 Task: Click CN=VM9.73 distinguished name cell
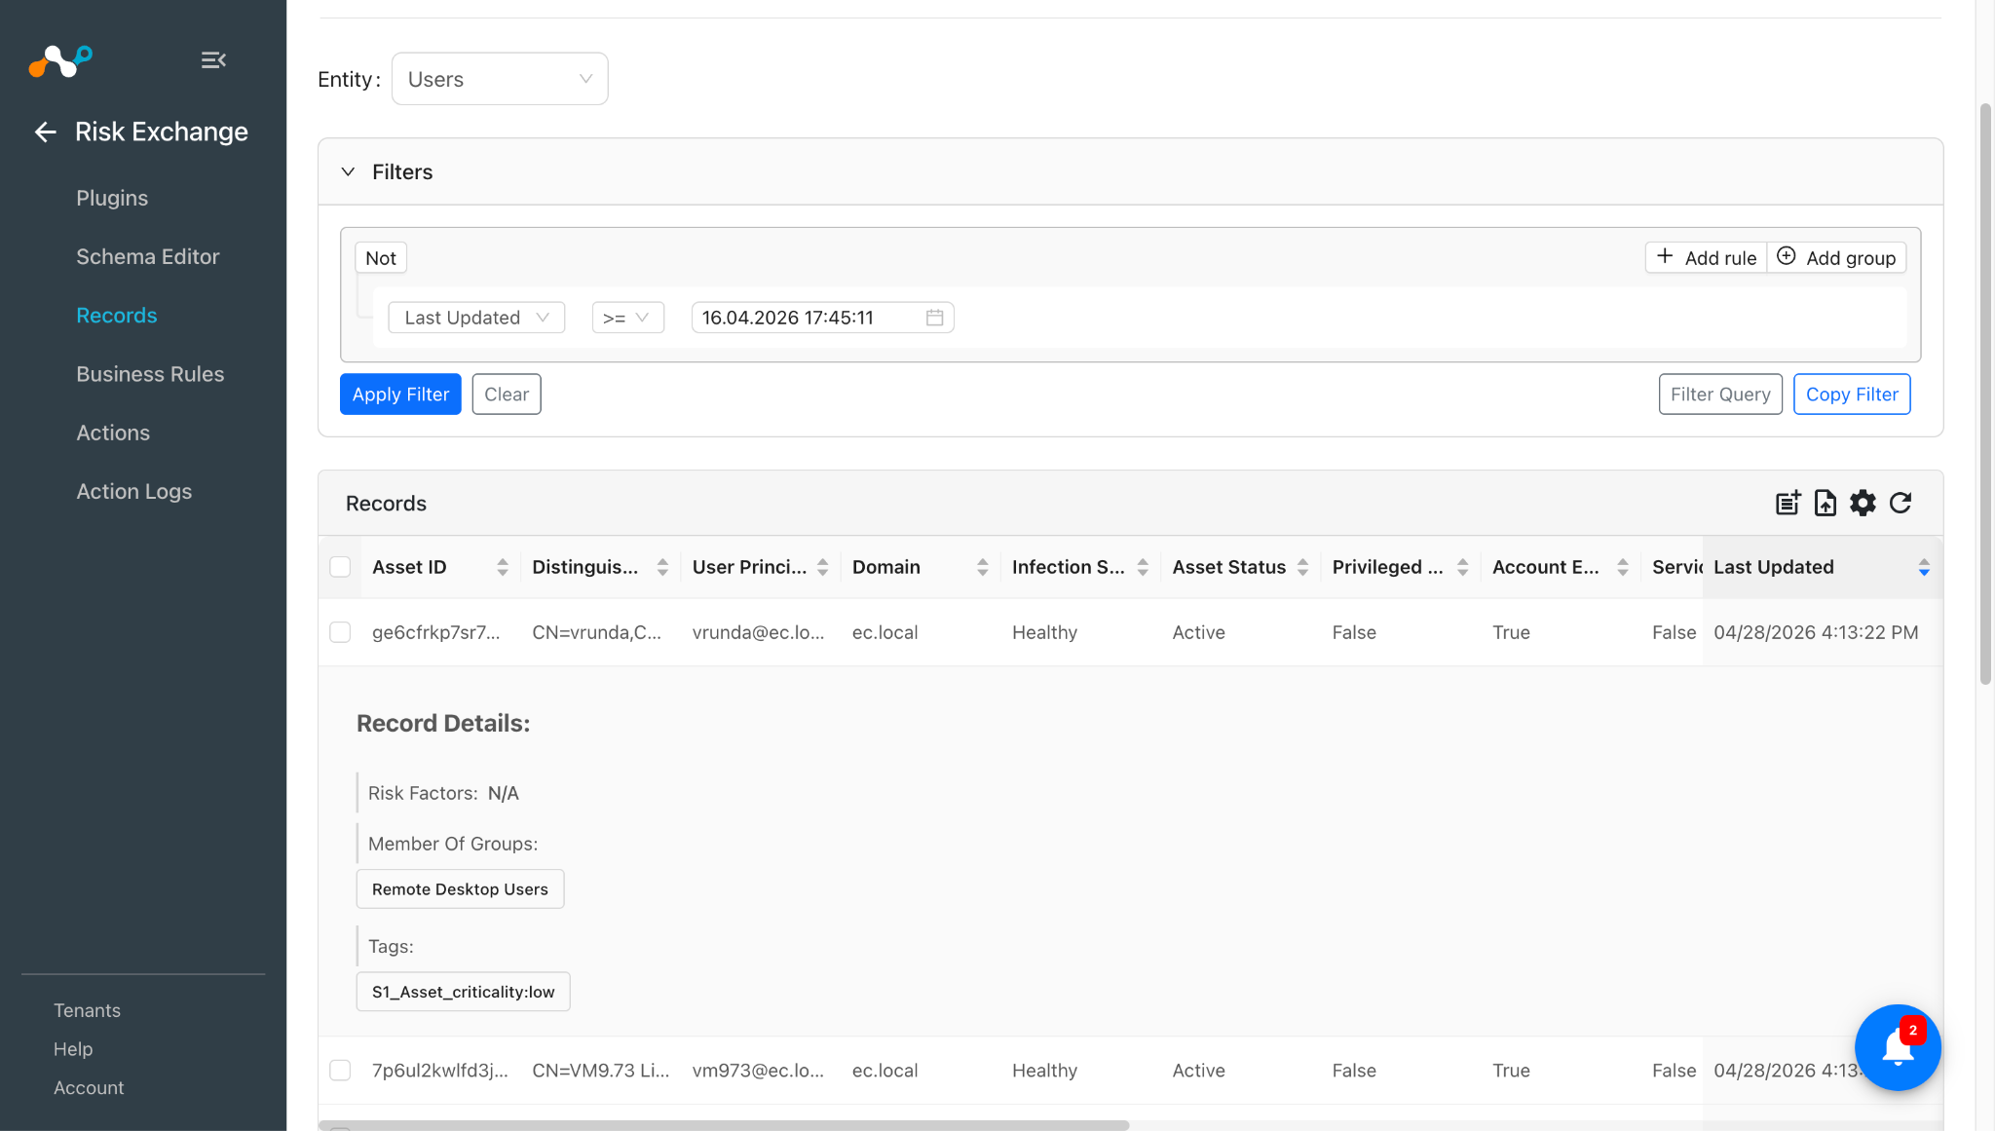coord(600,1071)
